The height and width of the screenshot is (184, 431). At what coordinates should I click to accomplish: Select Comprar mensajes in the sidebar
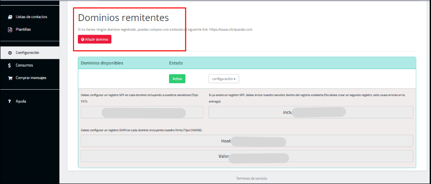(x=31, y=78)
